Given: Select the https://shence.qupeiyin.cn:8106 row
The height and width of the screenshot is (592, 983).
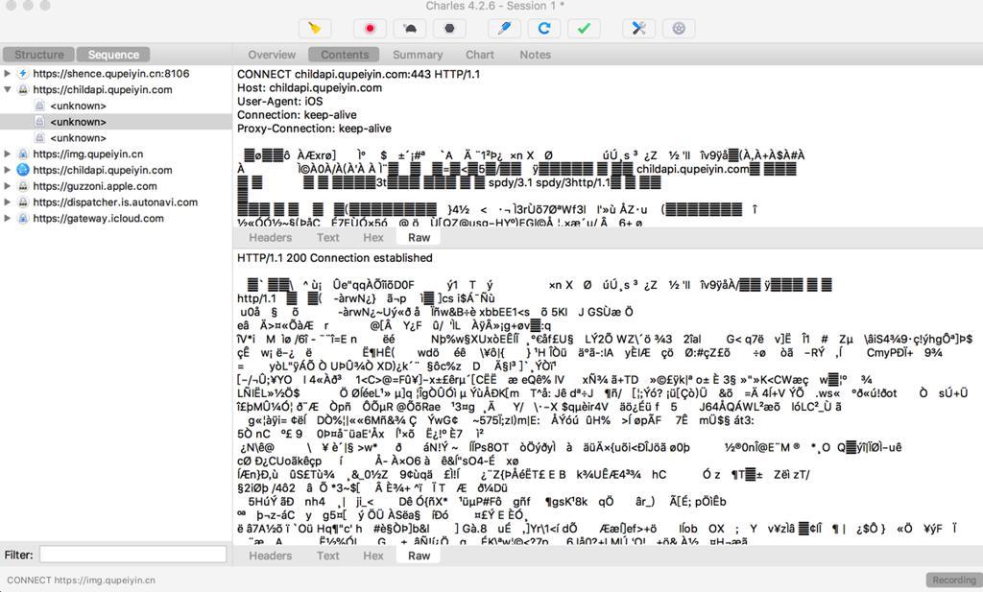Looking at the screenshot, I should (x=116, y=73).
